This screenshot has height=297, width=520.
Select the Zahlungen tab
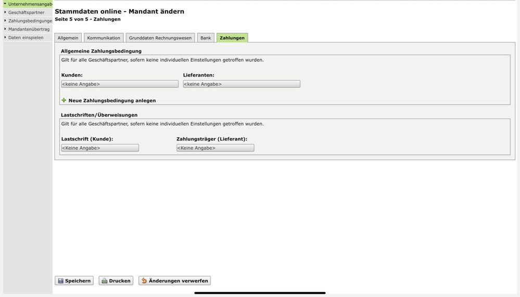[x=232, y=38]
